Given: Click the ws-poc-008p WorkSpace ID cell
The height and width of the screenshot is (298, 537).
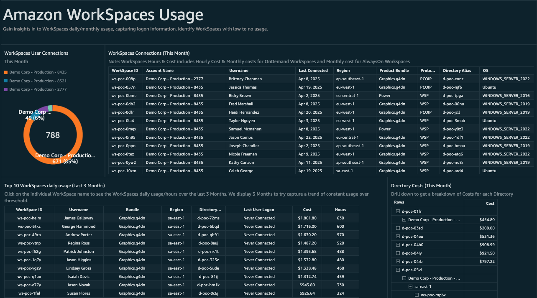Looking at the screenshot, I should [123, 79].
